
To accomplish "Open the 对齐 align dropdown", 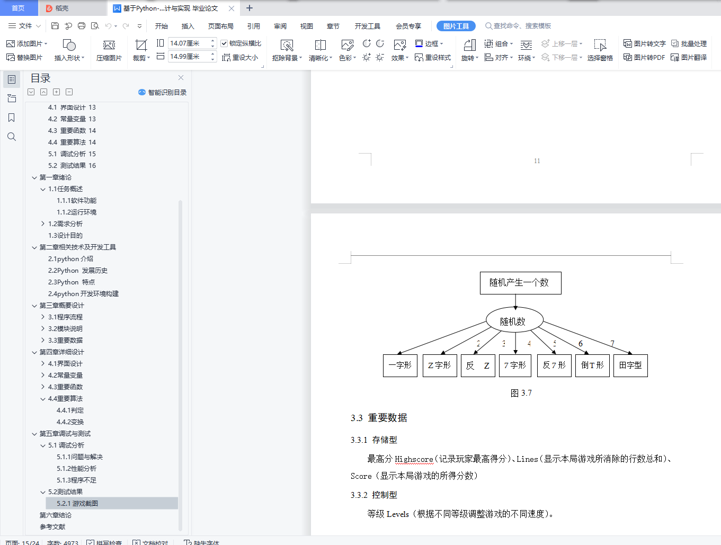I will [x=511, y=57].
